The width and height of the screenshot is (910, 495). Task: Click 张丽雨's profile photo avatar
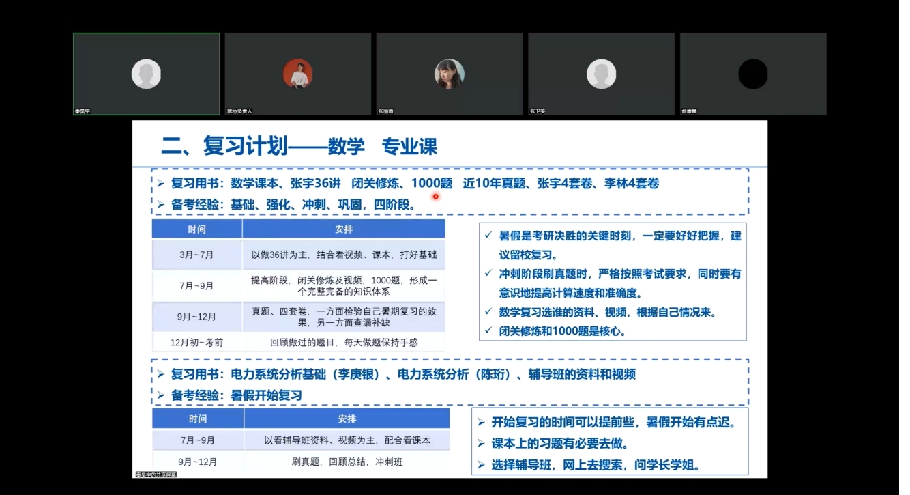450,74
